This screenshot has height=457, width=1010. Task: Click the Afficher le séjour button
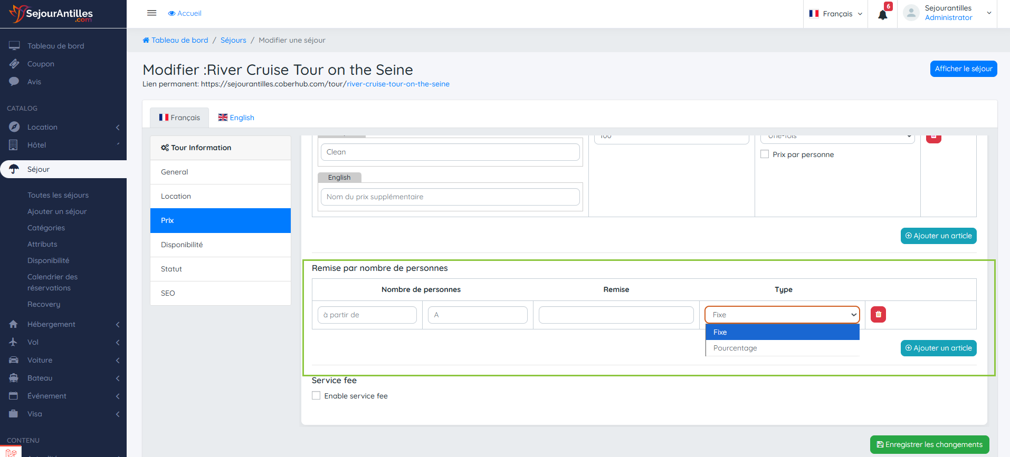[x=963, y=69]
